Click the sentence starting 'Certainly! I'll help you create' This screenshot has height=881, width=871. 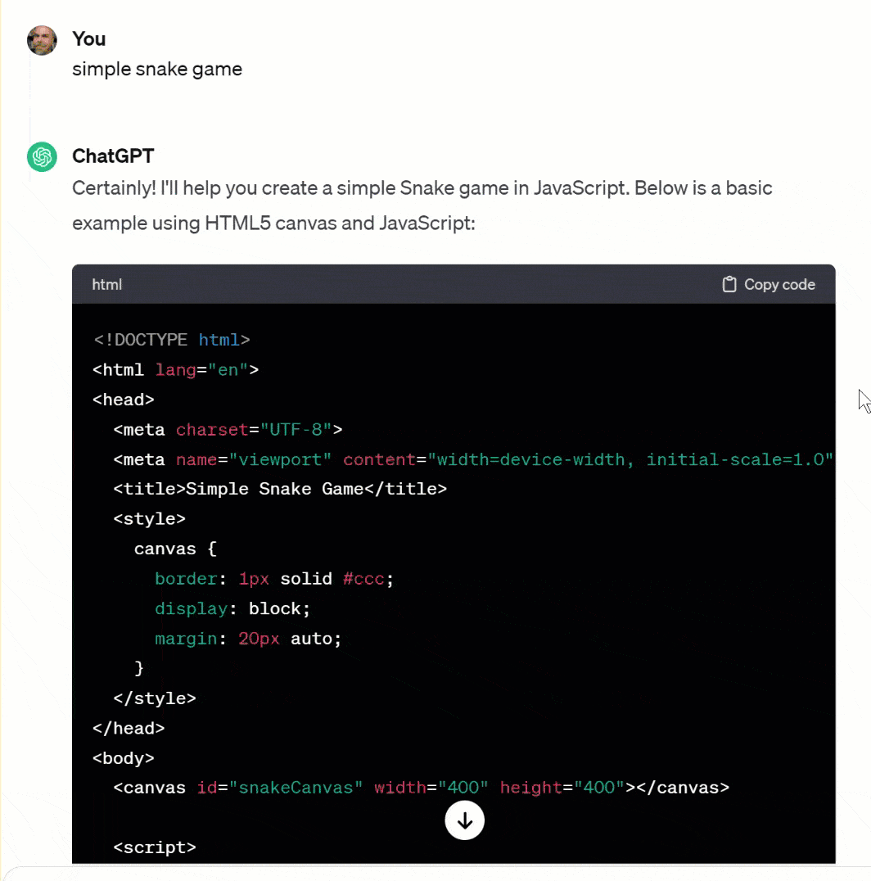[422, 188]
